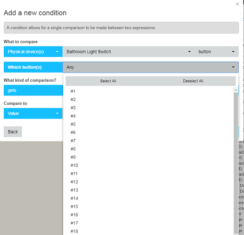Collapse the Which button(s) Any dropdown

pos(151,67)
